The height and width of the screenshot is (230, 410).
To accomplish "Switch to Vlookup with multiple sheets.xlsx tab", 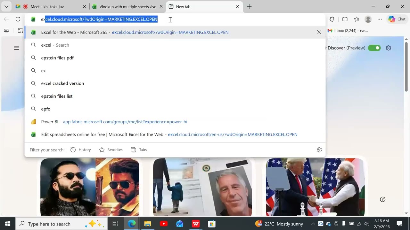I will pyautogui.click(x=127, y=6).
